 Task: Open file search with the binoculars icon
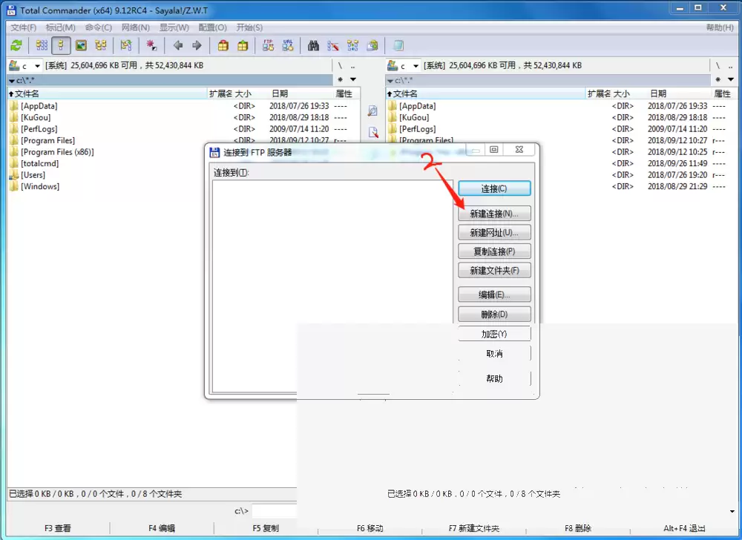point(313,45)
